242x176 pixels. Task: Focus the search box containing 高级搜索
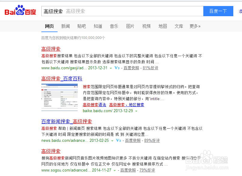(122, 11)
